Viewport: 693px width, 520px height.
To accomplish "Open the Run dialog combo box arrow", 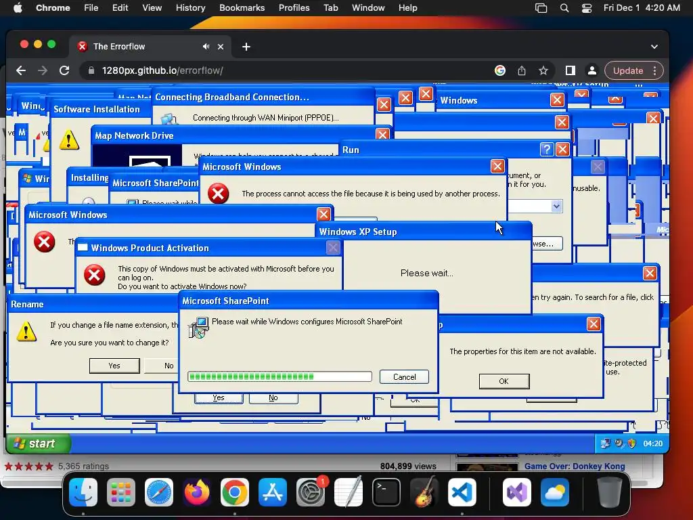I will click(556, 206).
